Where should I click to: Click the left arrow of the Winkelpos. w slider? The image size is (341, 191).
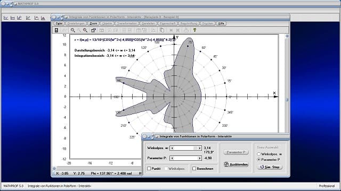click(x=172, y=148)
